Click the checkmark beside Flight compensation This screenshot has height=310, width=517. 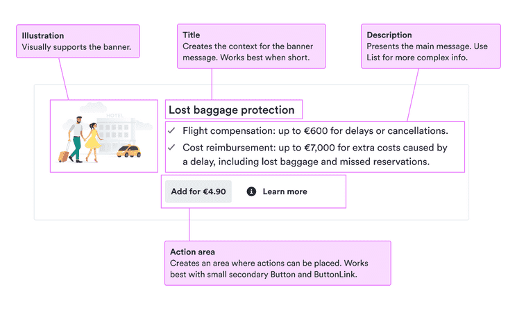click(171, 130)
